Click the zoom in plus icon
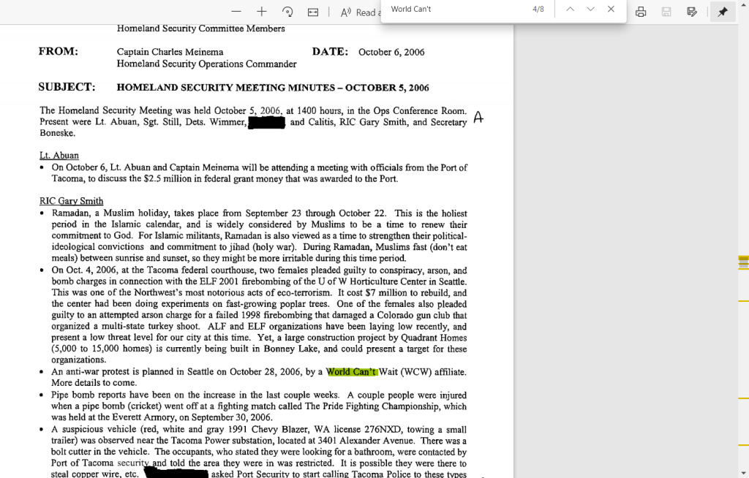This screenshot has width=749, height=478. click(x=261, y=12)
